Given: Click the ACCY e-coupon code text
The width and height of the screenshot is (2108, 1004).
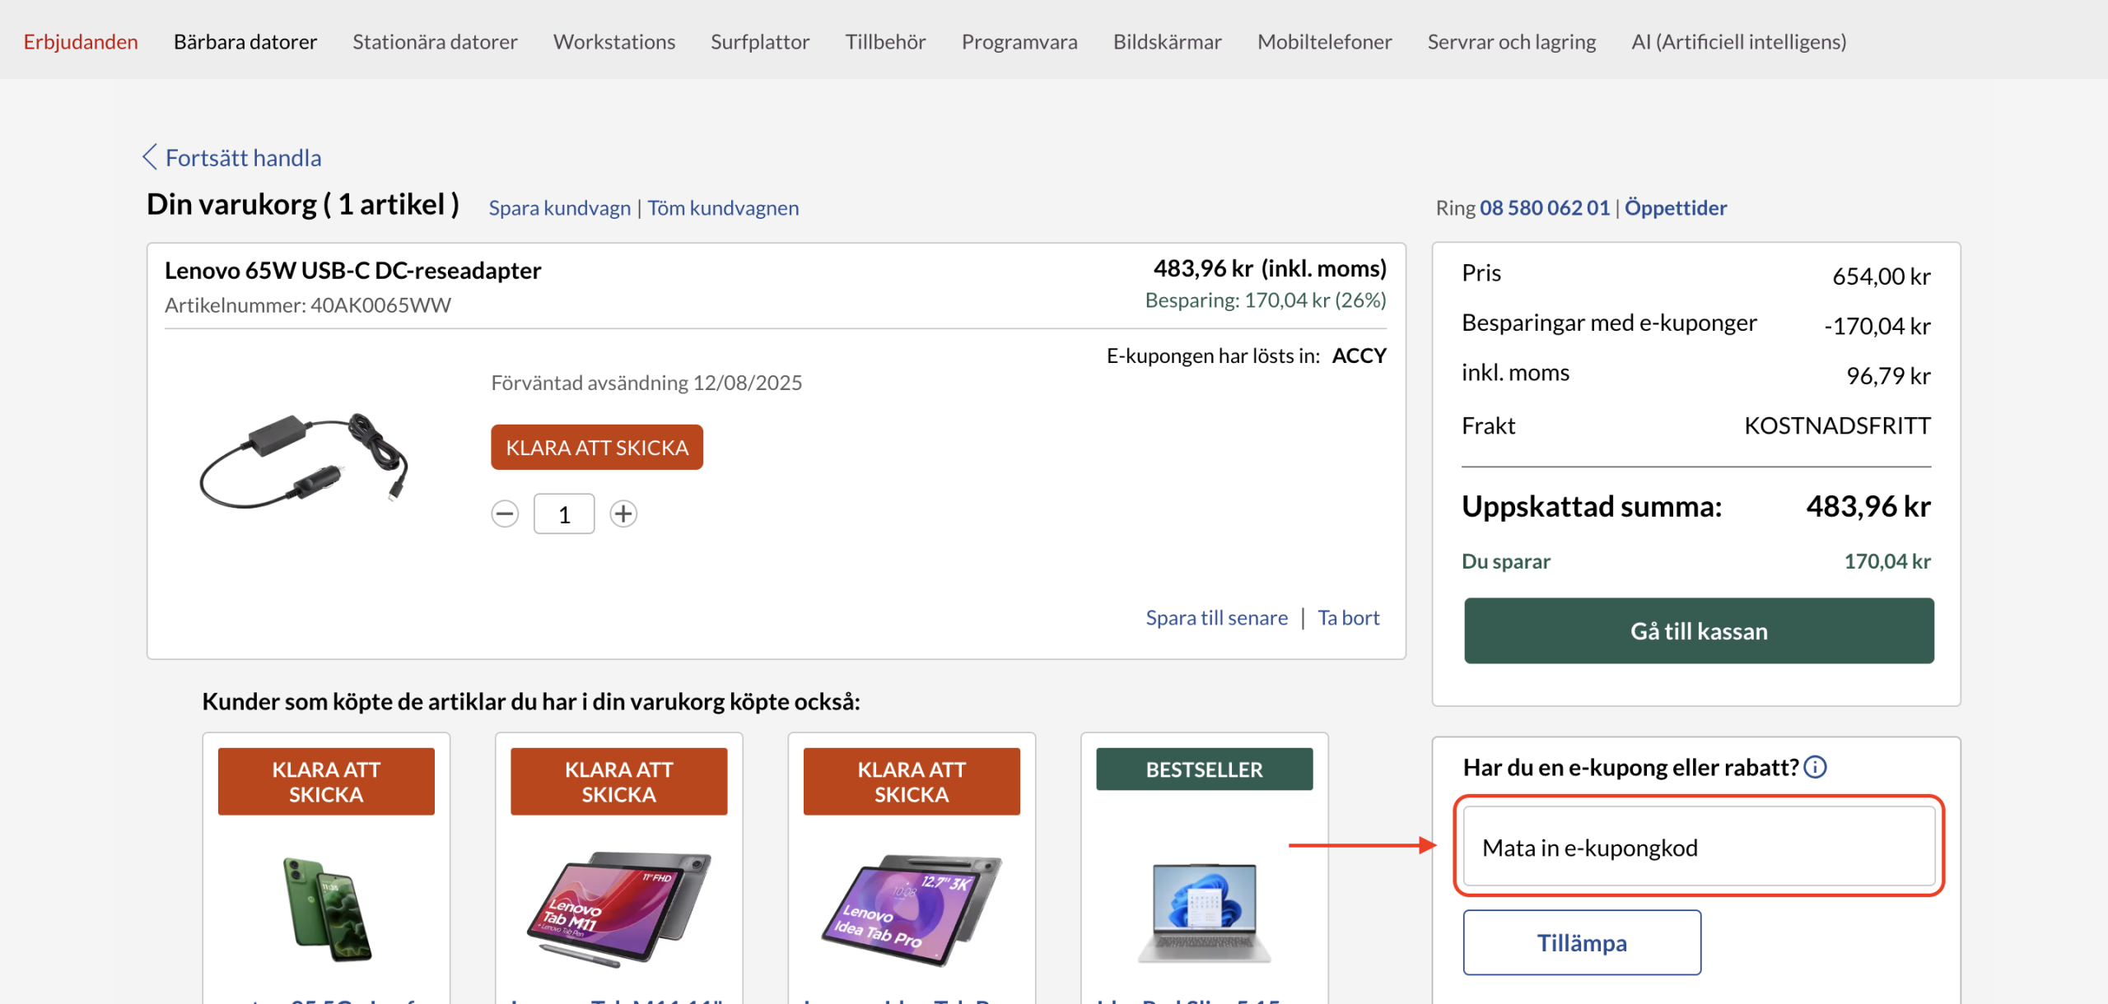Looking at the screenshot, I should [1359, 356].
